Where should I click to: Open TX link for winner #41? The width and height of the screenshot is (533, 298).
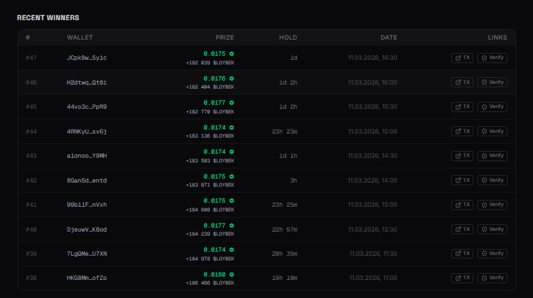click(462, 205)
